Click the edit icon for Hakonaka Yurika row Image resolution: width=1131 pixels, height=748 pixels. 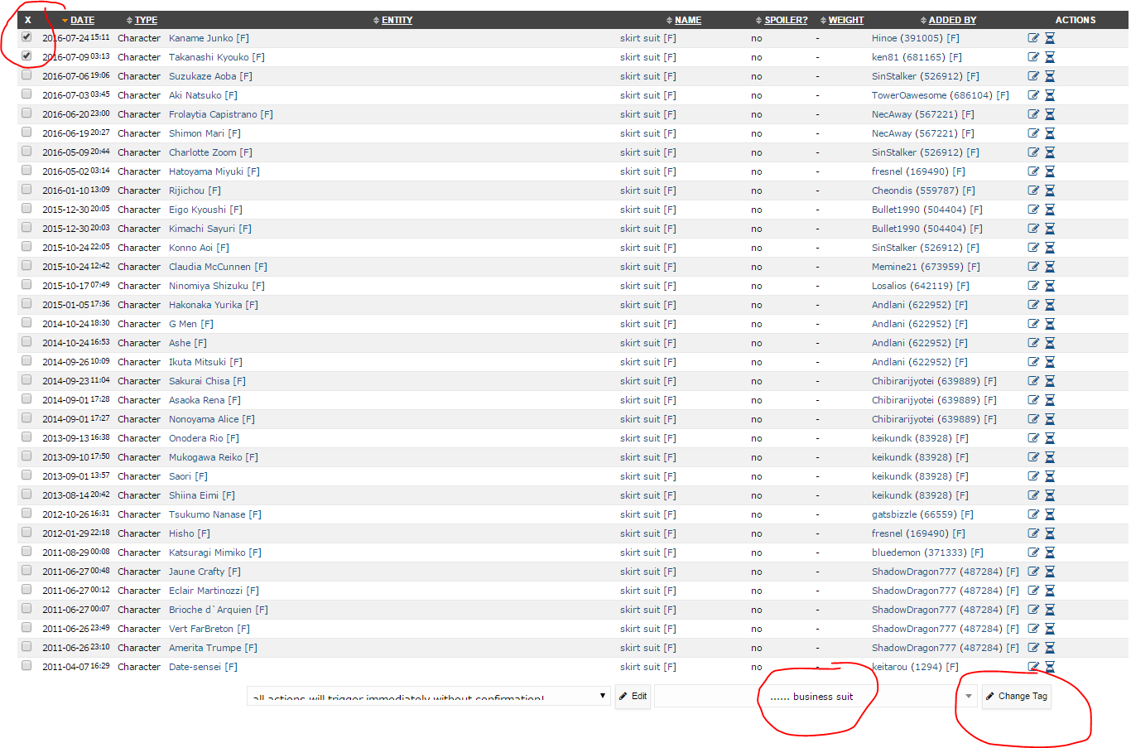coord(1033,305)
